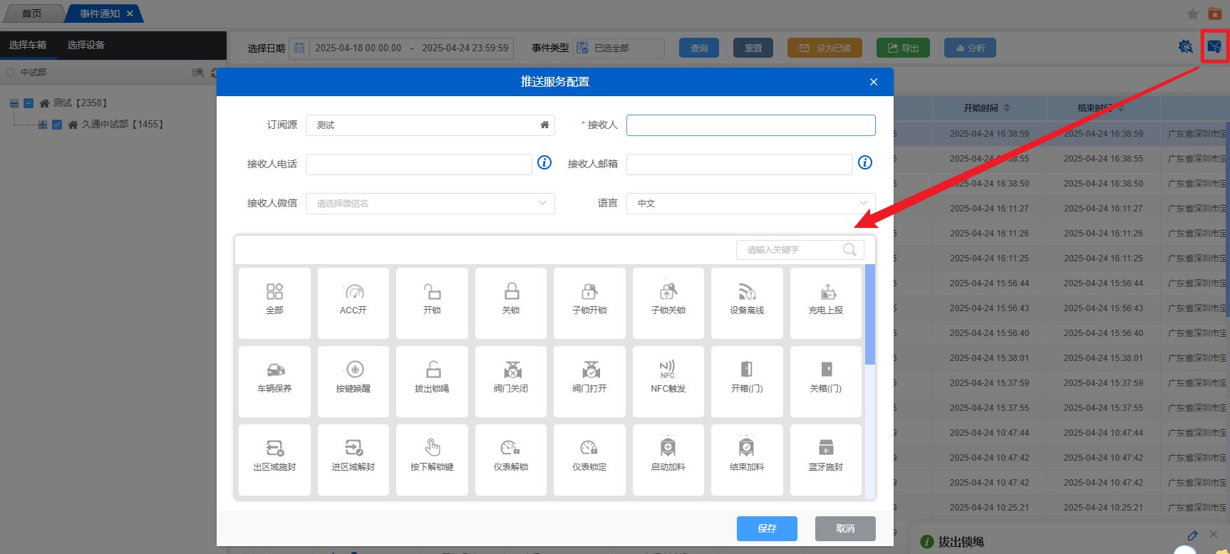Switch to the 首页 tab
Image resolution: width=1230 pixels, height=554 pixels.
[x=31, y=14]
